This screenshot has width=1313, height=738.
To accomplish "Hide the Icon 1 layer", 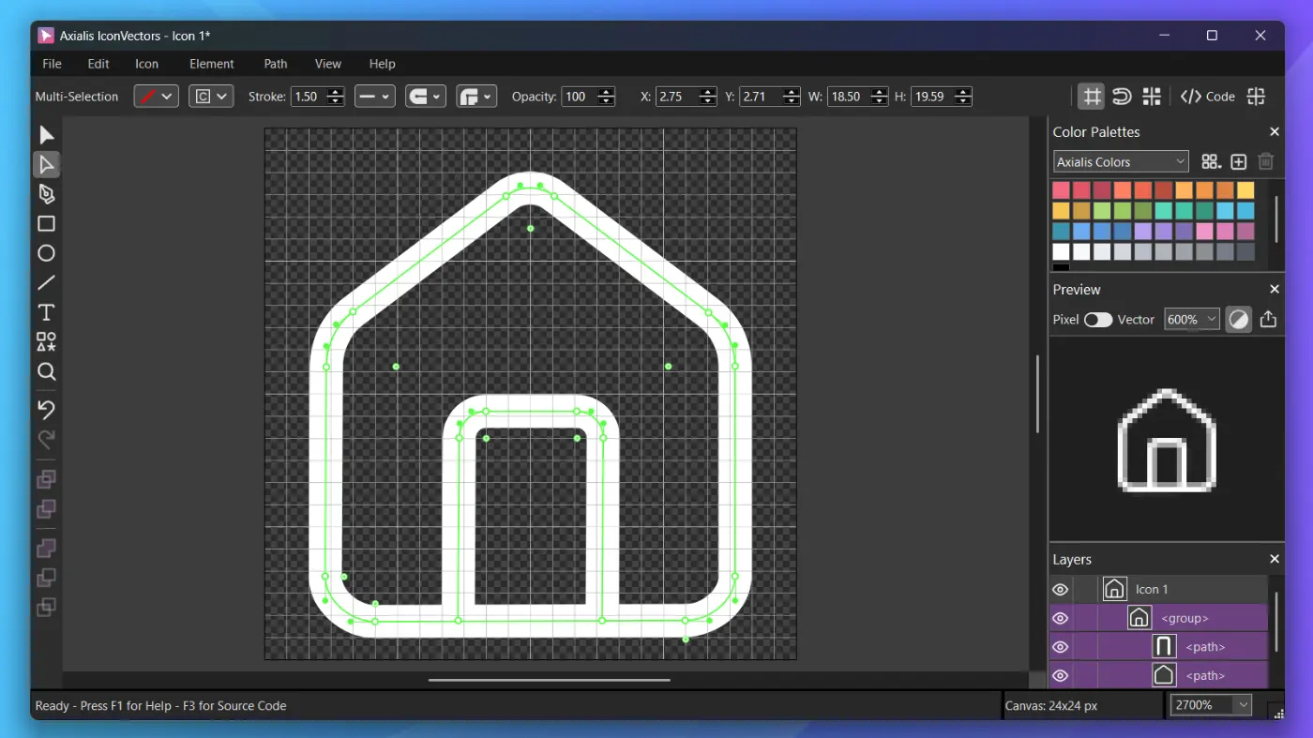I will point(1060,590).
